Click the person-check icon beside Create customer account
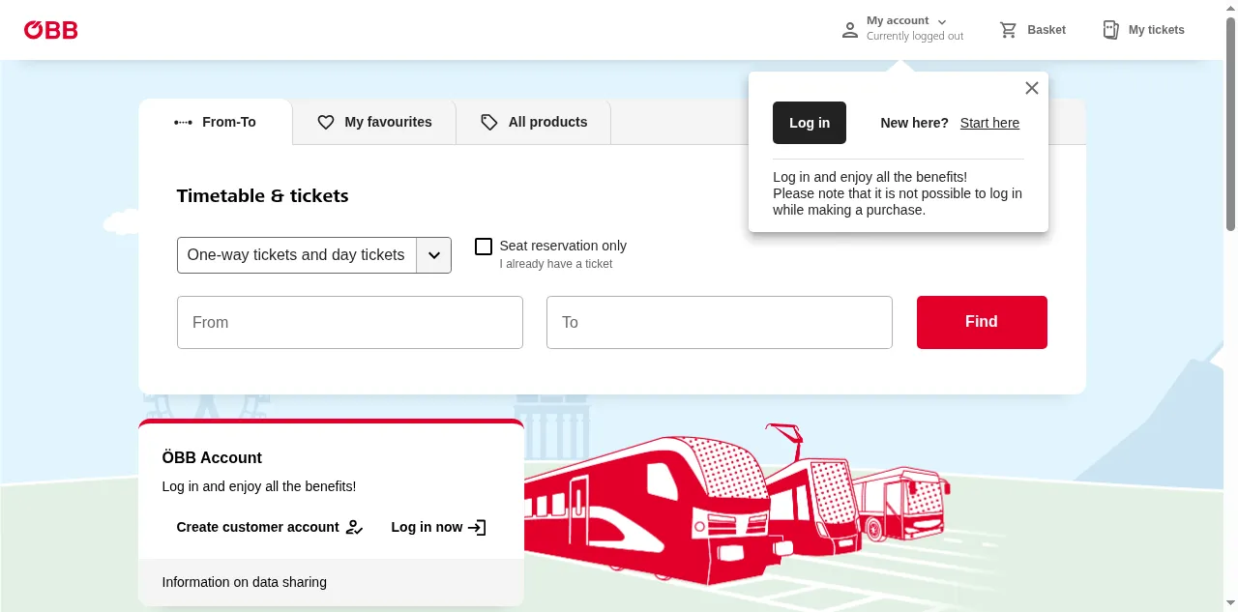1238x612 pixels. (354, 527)
